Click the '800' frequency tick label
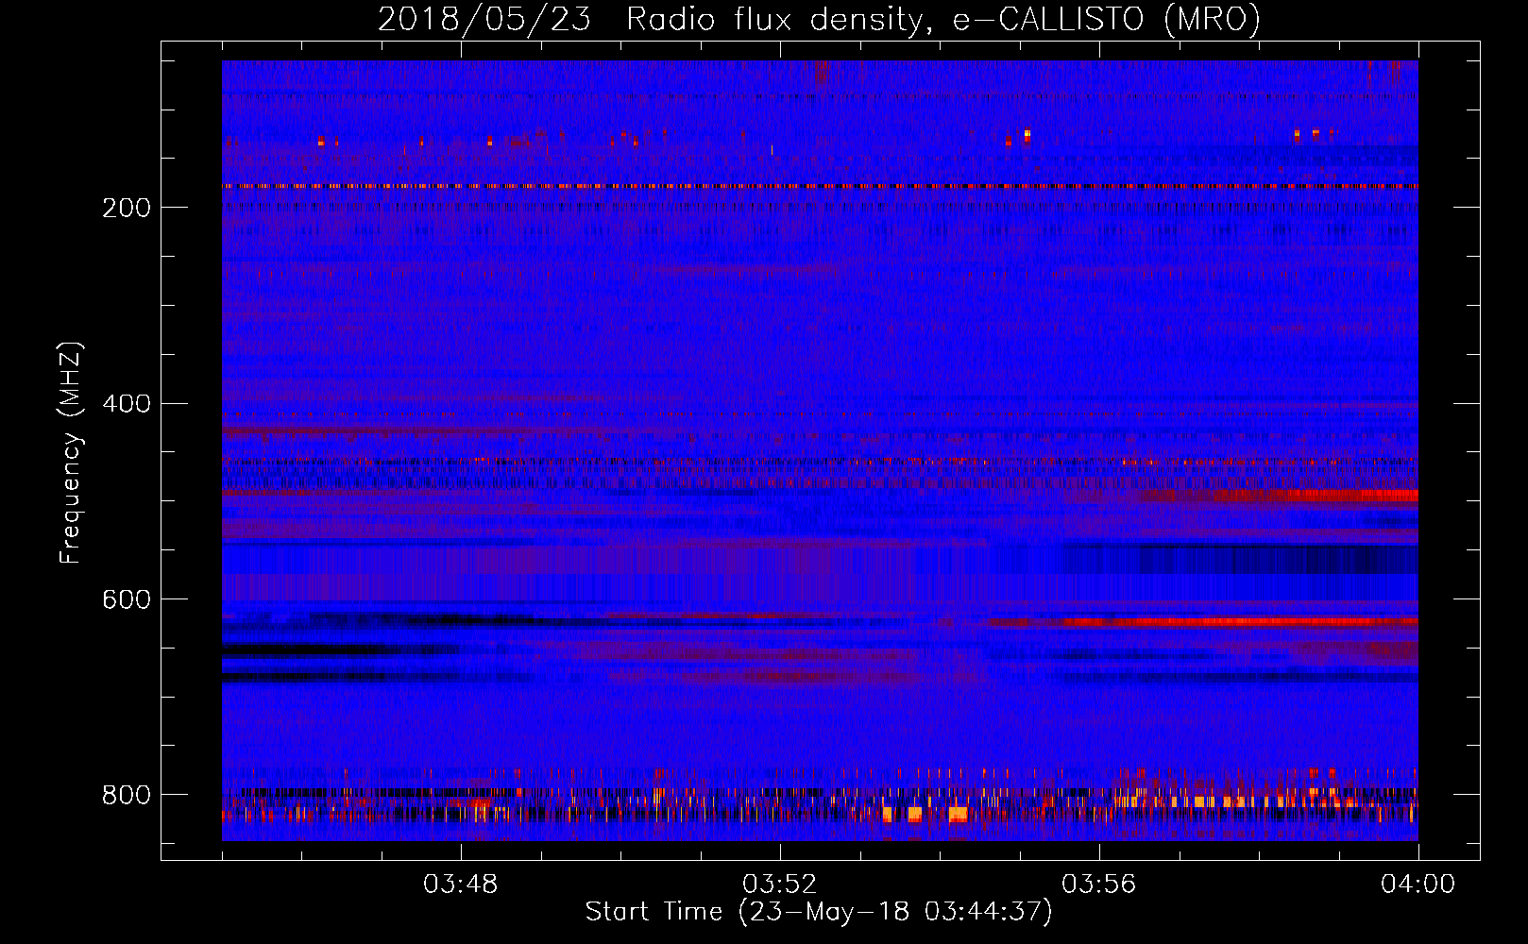 pyautogui.click(x=127, y=795)
